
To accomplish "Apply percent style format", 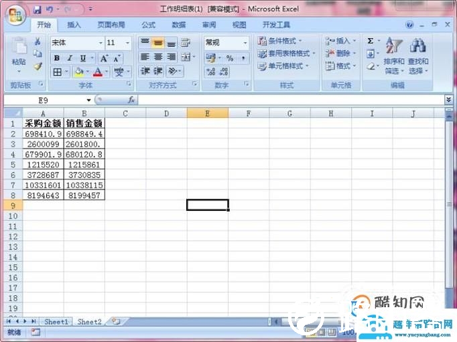I will (x=230, y=58).
